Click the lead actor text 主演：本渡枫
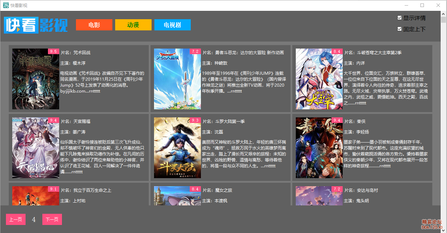This screenshot has height=233, width=447. tap(215, 201)
